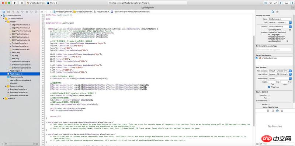This screenshot has width=295, height=146.
Task: Open the Indent Using Spaces dropdown
Action: tap(280, 79)
